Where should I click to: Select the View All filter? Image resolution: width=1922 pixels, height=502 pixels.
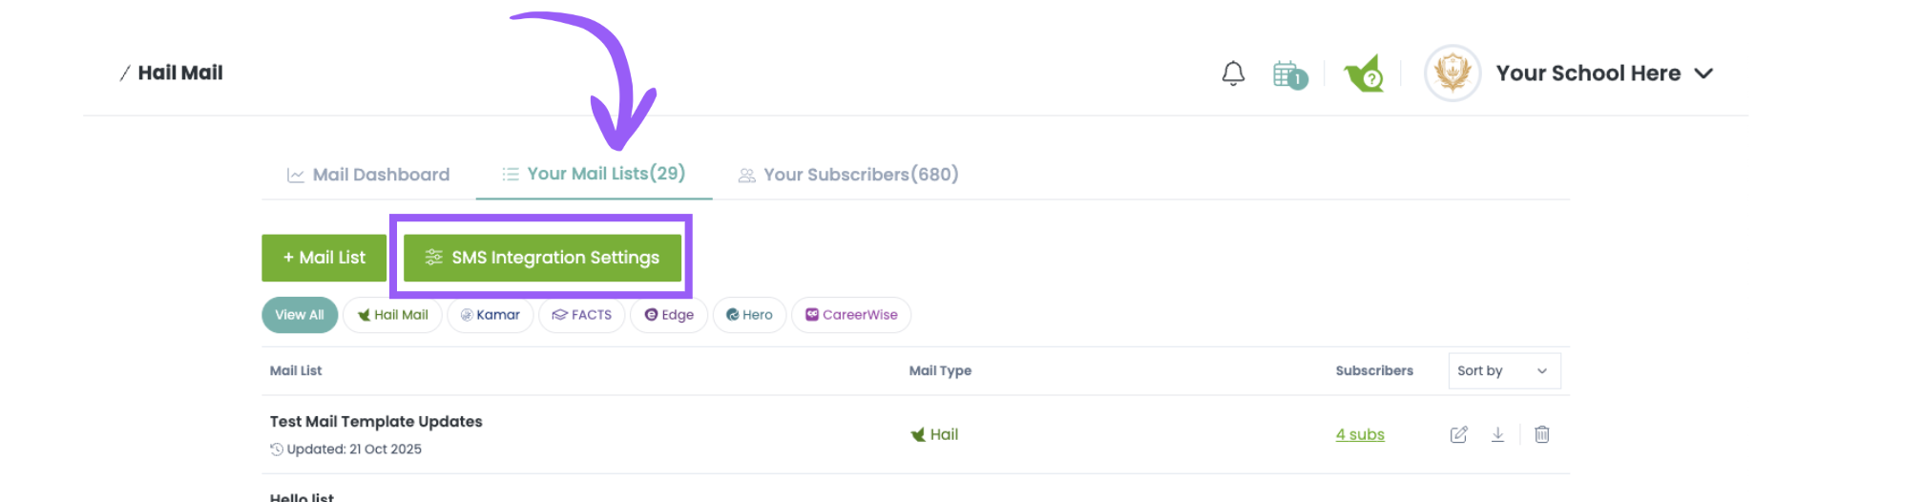tap(300, 315)
